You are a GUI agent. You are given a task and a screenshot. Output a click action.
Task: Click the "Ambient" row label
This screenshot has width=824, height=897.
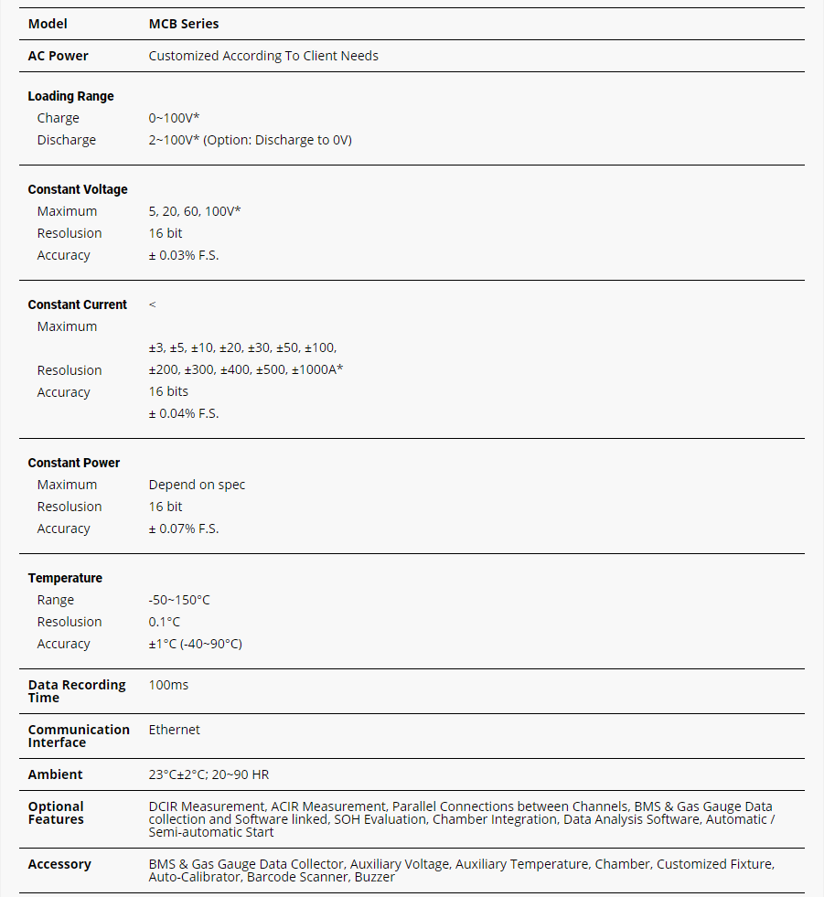tap(55, 774)
